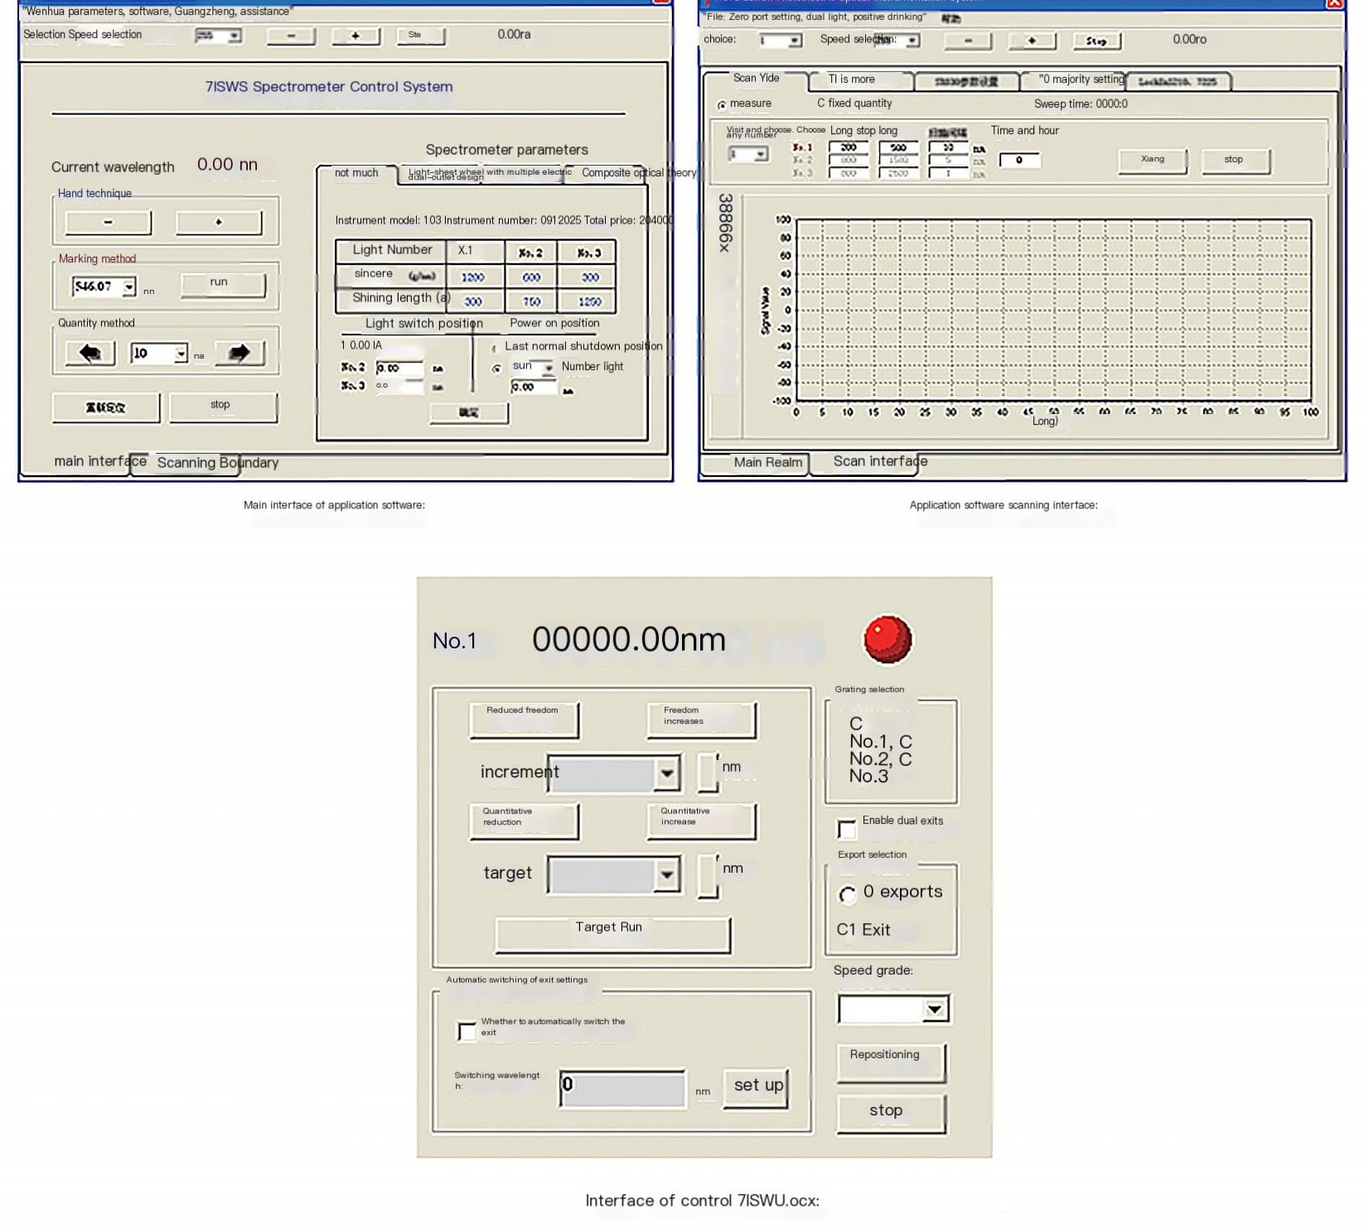The height and width of the screenshot is (1228, 1369).
Task: Enable dual exits checkbox
Action: coord(846,829)
